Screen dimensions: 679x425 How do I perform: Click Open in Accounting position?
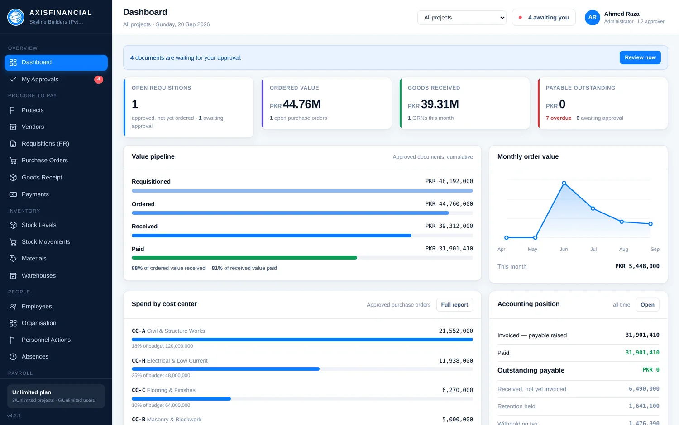(647, 305)
